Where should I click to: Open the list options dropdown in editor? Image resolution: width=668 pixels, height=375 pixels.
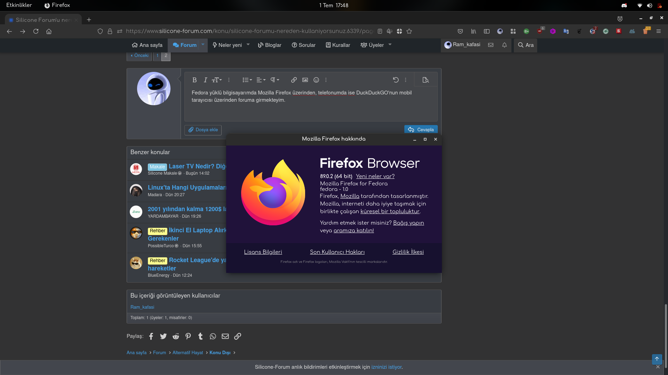tap(247, 80)
